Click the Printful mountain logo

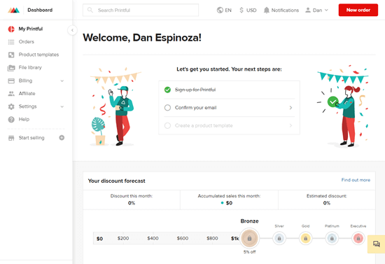point(13,10)
